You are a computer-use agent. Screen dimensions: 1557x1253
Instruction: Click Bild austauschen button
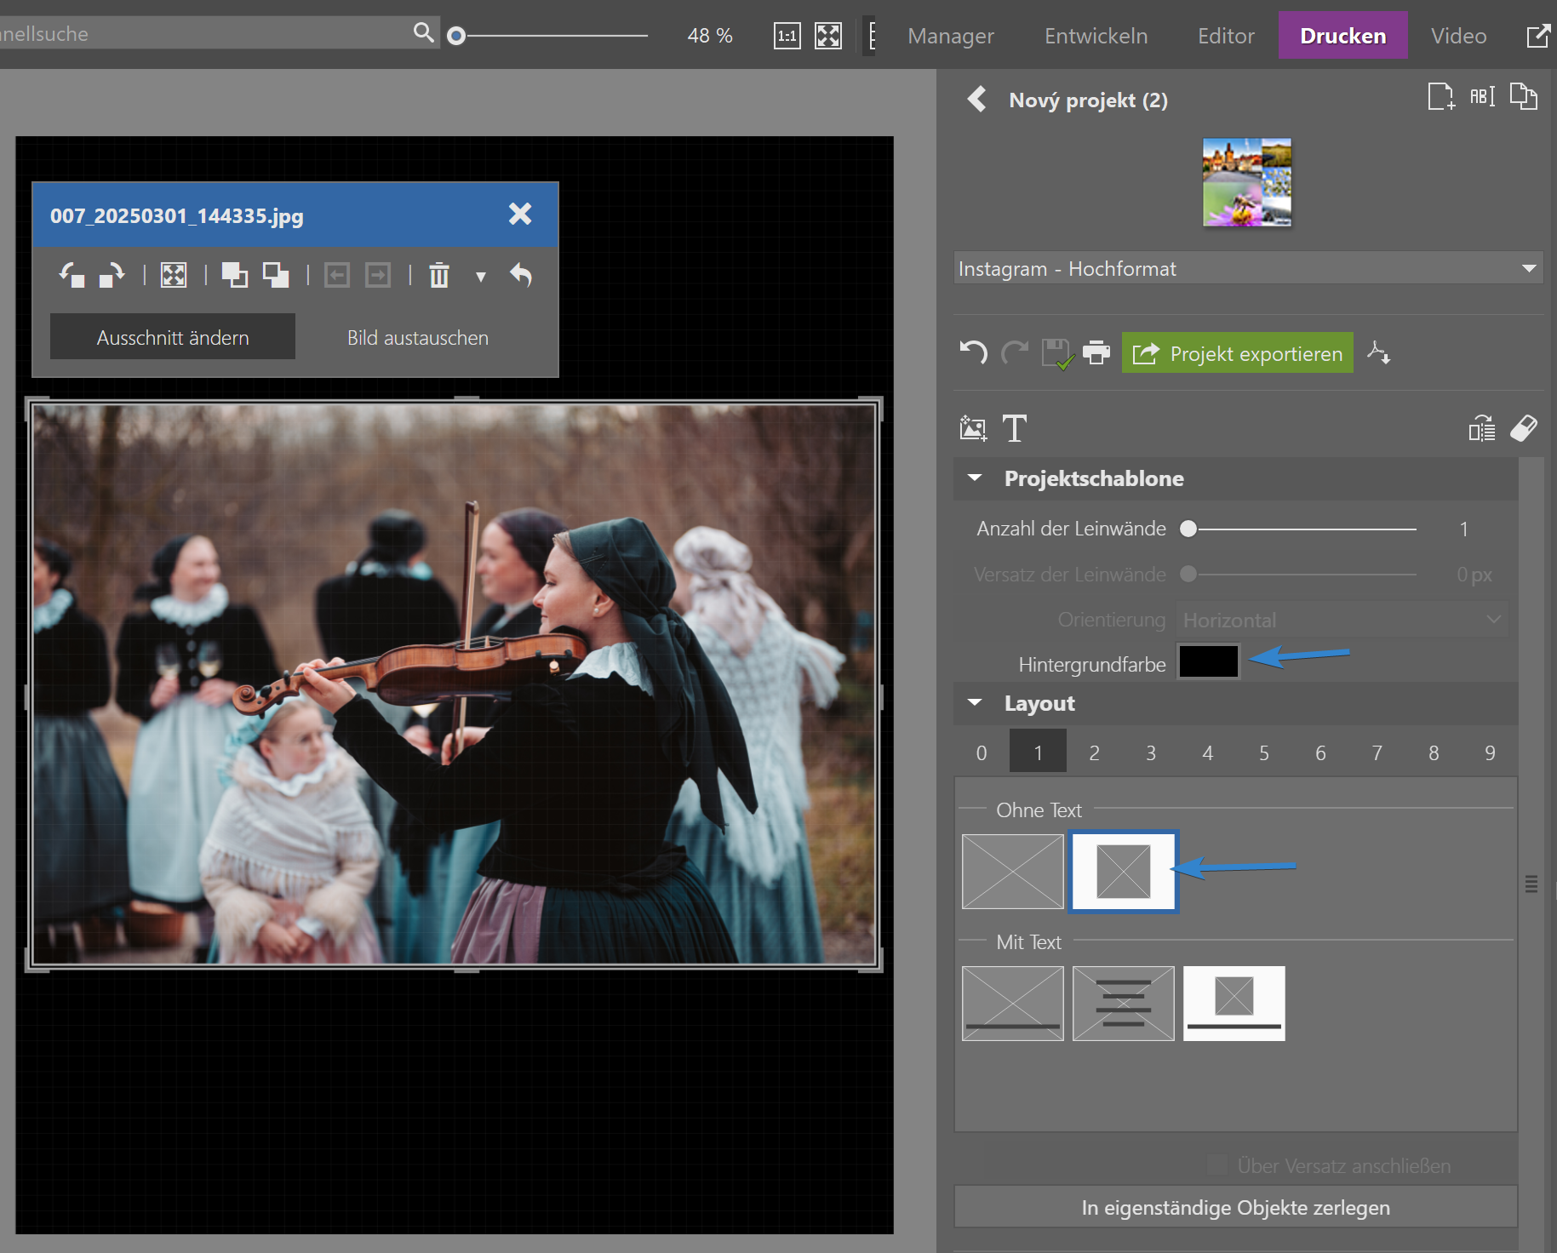click(417, 338)
